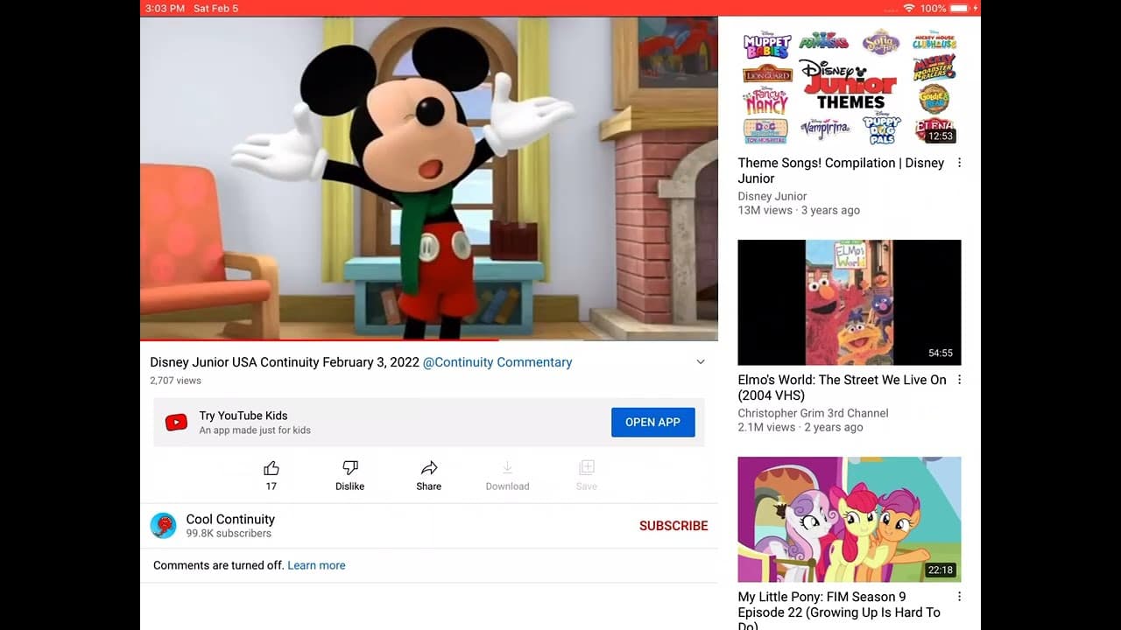1121x630 pixels.
Task: Open Disney Junior Themes thumbnail
Action: click(x=850, y=84)
